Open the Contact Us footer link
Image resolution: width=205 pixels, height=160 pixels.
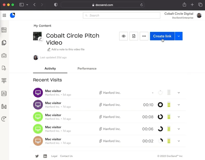tap(66, 156)
